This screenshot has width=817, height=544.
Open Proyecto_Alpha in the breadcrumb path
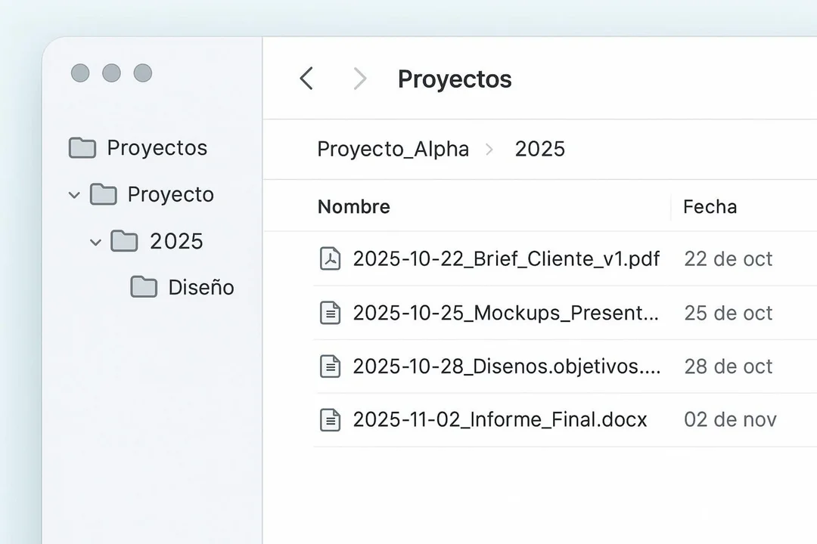click(393, 150)
